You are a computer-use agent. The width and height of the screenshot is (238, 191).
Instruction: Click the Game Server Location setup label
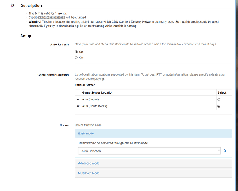[53, 75]
